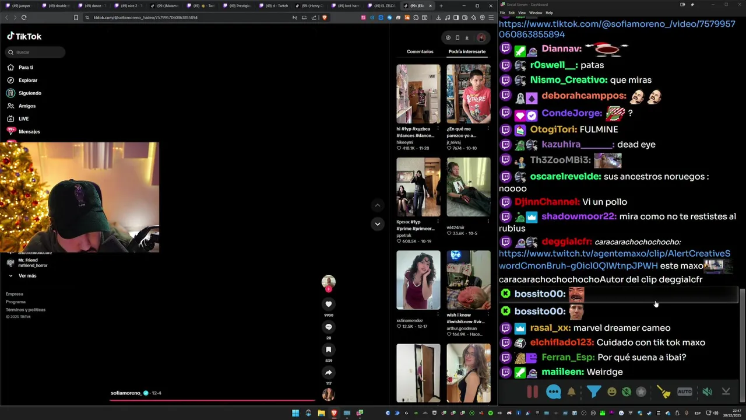
Task: Open the arthur.goodman video thumbnail
Action: point(469,280)
